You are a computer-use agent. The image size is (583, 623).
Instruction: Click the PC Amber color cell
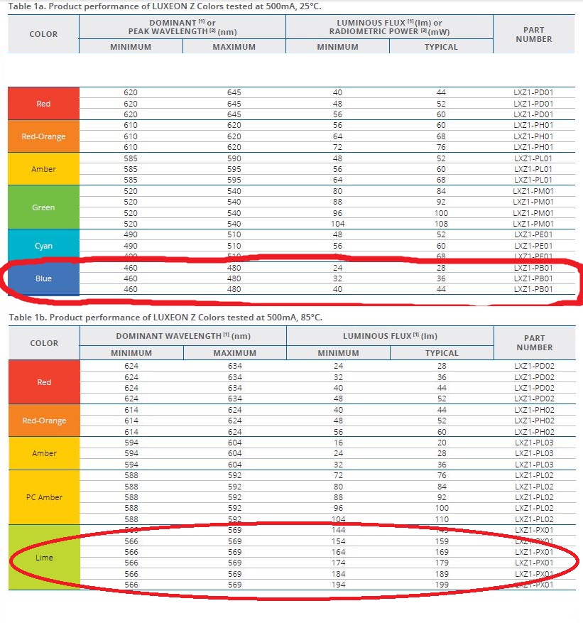click(x=43, y=497)
